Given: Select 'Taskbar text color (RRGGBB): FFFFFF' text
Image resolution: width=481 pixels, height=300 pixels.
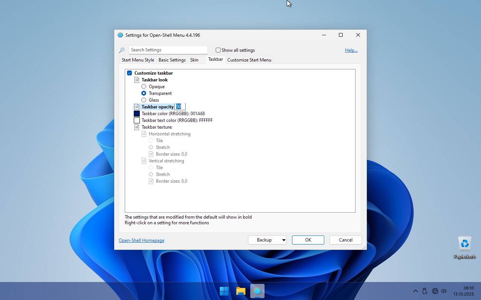Looking at the screenshot, I should tap(177, 120).
